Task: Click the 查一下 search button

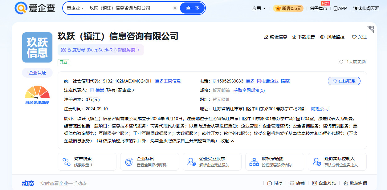Action: [x=192, y=8]
